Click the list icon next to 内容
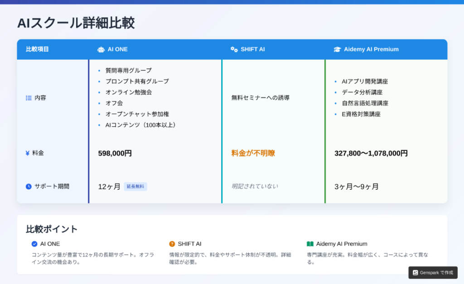The width and height of the screenshot is (464, 284). point(29,98)
